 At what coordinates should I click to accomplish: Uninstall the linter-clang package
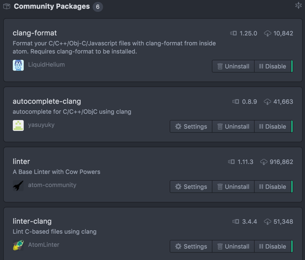coord(233,246)
